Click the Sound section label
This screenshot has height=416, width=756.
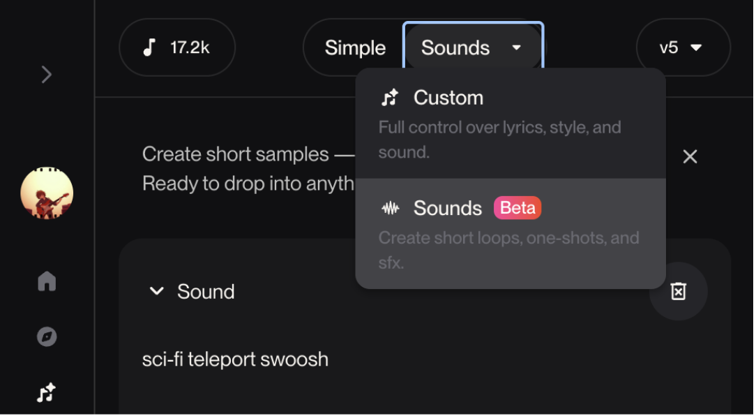[x=206, y=292]
